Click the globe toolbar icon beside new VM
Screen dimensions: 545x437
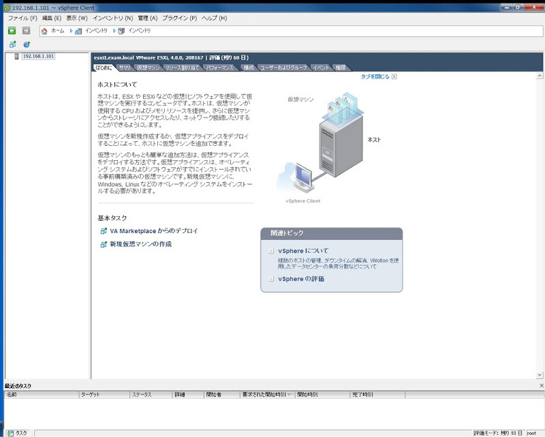click(x=27, y=44)
